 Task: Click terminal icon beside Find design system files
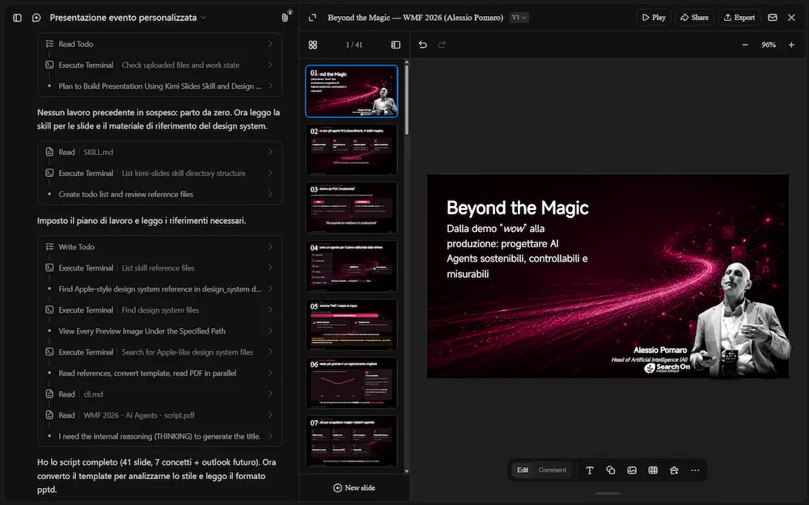(x=49, y=310)
